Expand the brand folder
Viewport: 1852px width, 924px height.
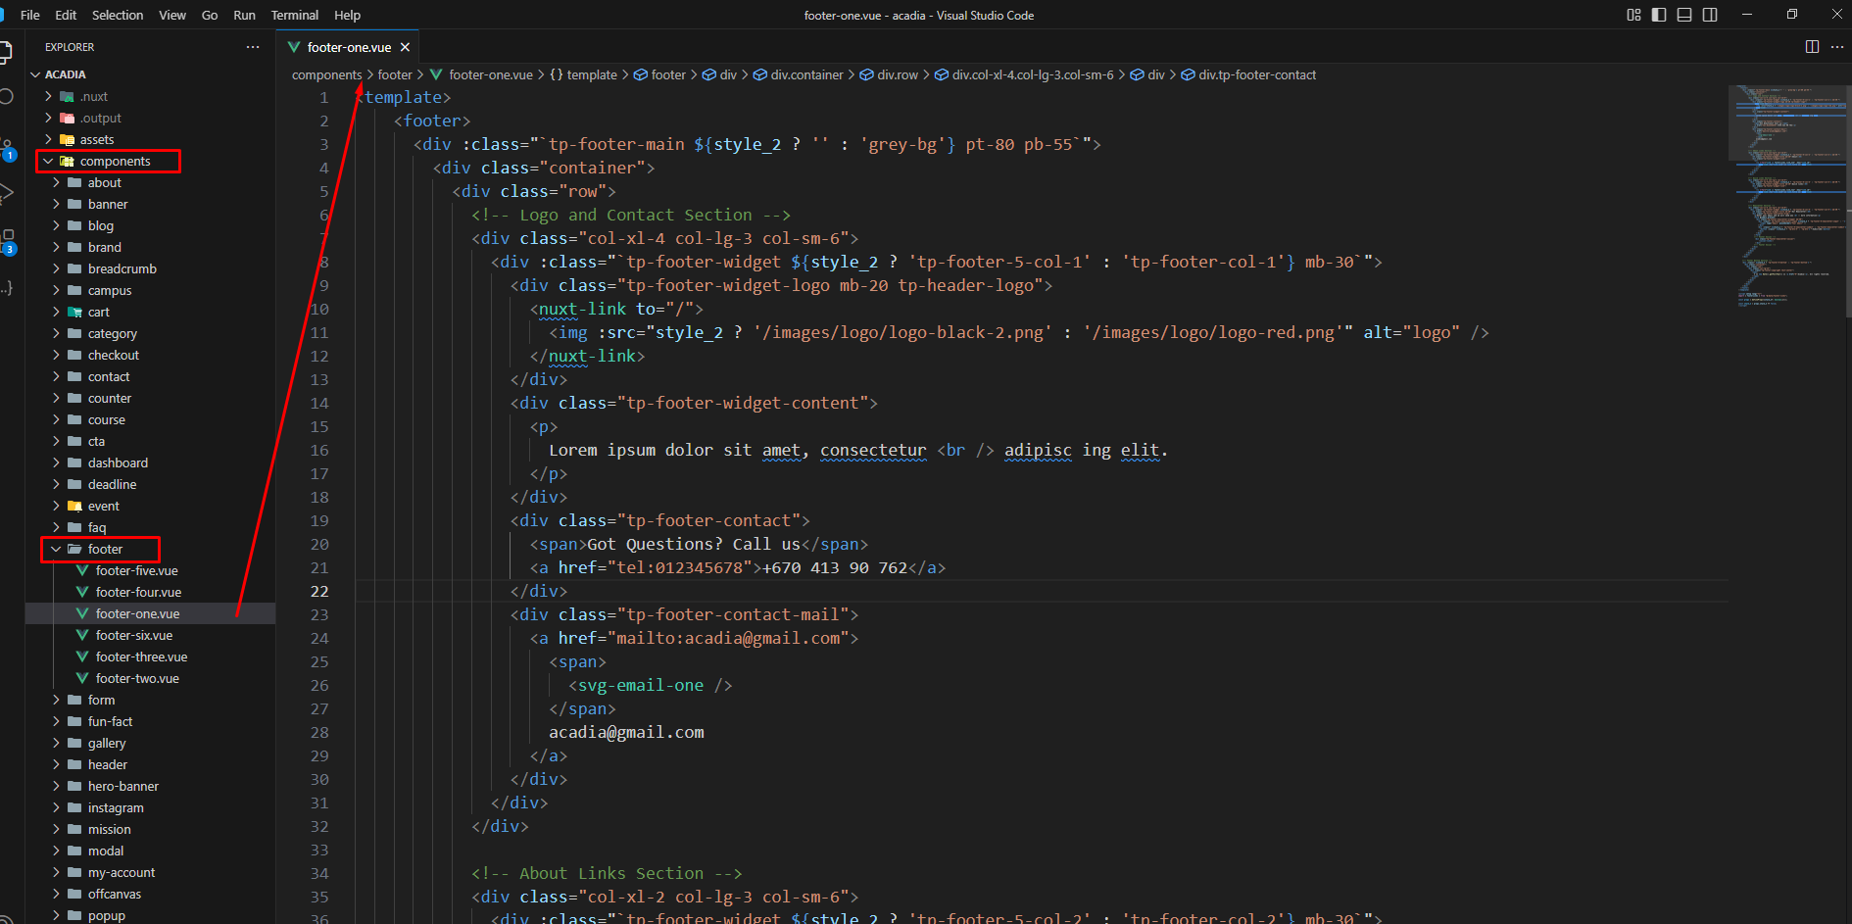click(x=56, y=247)
